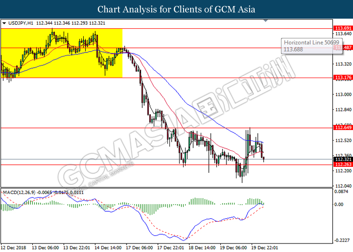Click the 113.176 red price label
The height and width of the screenshot is (252, 353).
(x=343, y=78)
